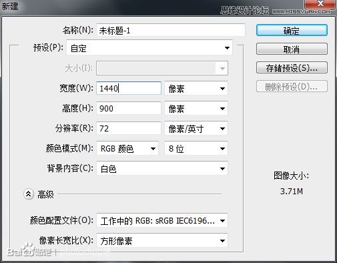Open the 背景内容 dropdown showing 白色
Viewport: 337px width, 263px height.
click(162, 168)
